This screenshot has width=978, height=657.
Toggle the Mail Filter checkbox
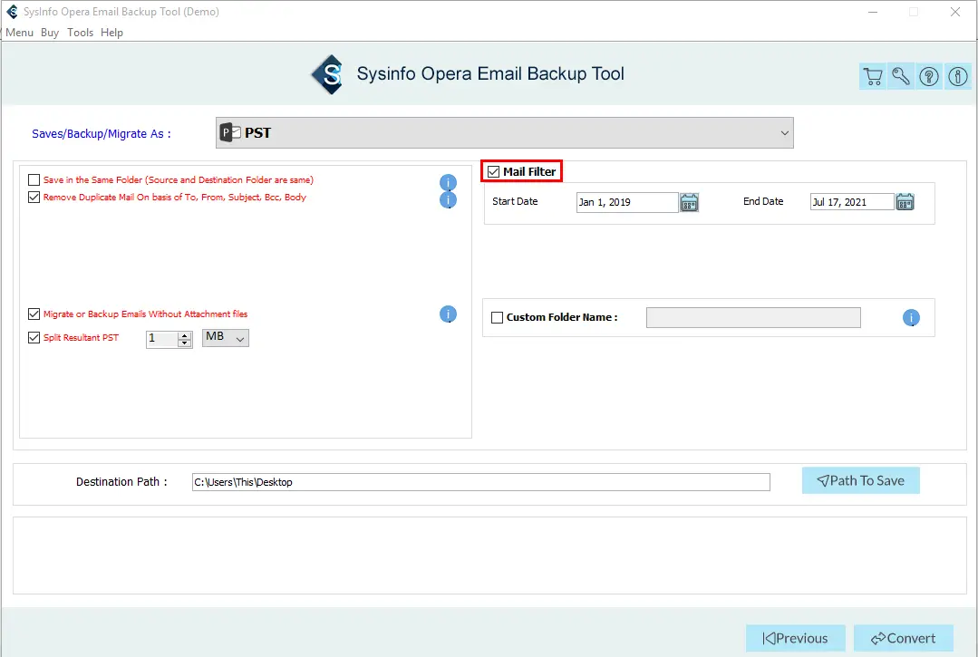click(x=493, y=171)
